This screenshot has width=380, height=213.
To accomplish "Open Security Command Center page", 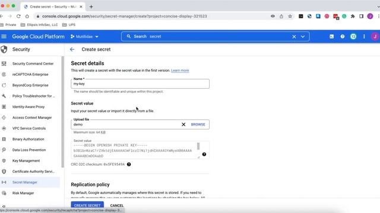I will (33, 64).
